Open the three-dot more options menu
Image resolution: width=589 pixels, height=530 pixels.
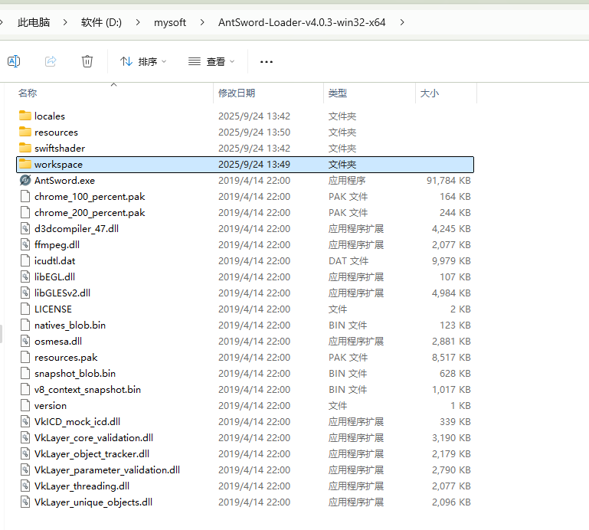pyautogui.click(x=267, y=61)
